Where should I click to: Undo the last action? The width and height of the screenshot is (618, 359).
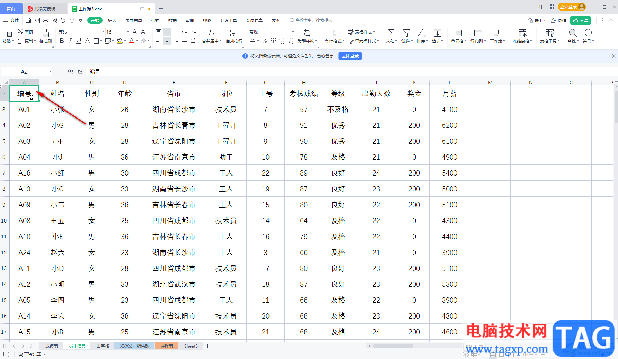63,20
